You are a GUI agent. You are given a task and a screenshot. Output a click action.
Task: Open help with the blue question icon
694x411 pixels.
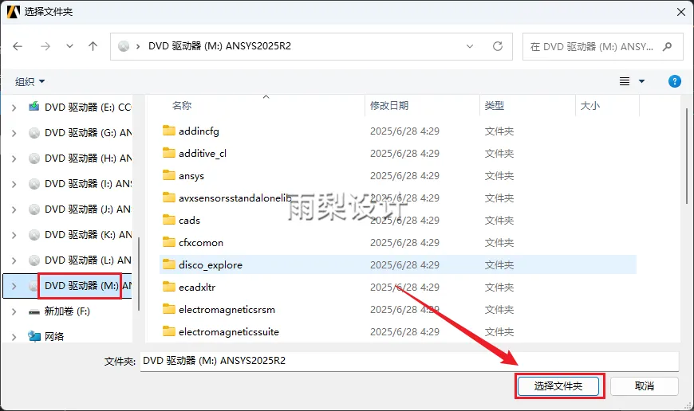[675, 81]
